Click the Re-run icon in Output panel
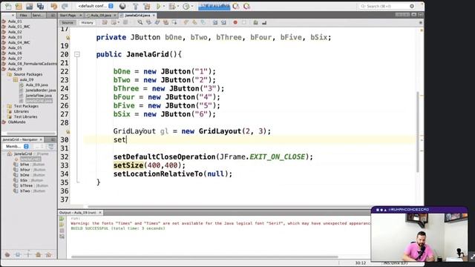This screenshot has width=475, height=267. tap(62, 219)
